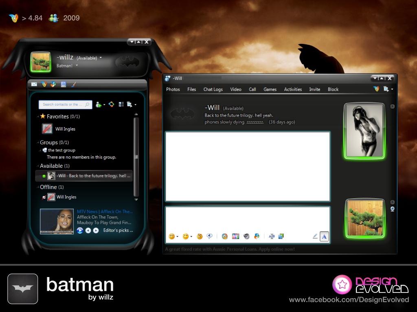Click the webcam icon beside your bonsai picture
417x312 pixels.
pos(392,209)
